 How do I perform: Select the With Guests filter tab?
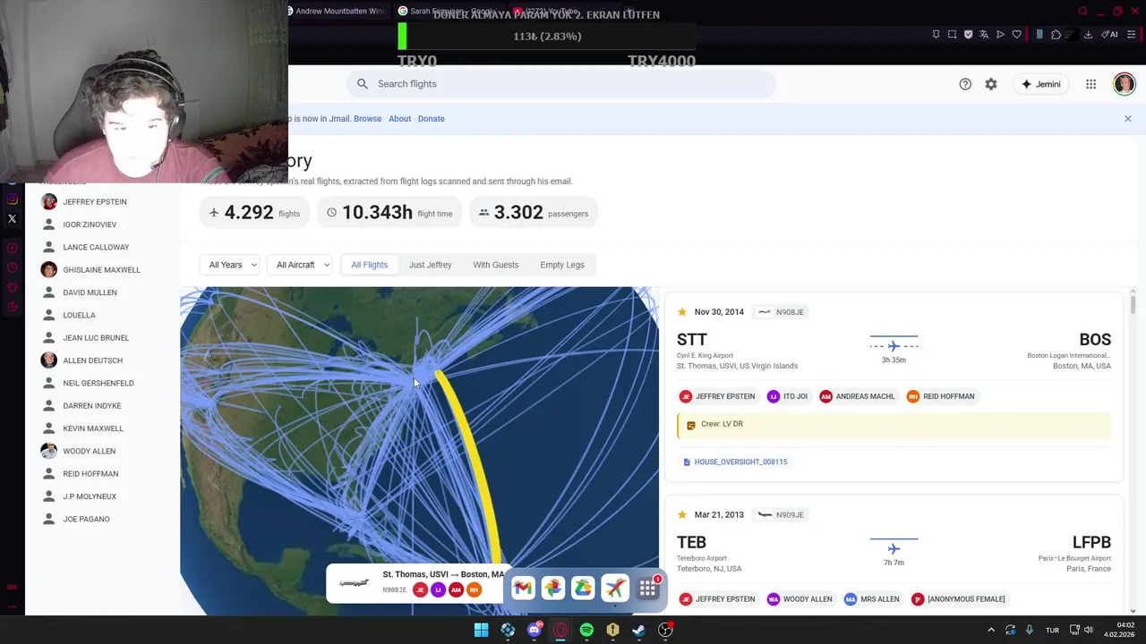tap(495, 265)
